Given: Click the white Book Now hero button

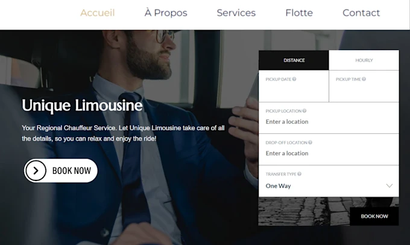Looking at the screenshot, I should (61, 171).
